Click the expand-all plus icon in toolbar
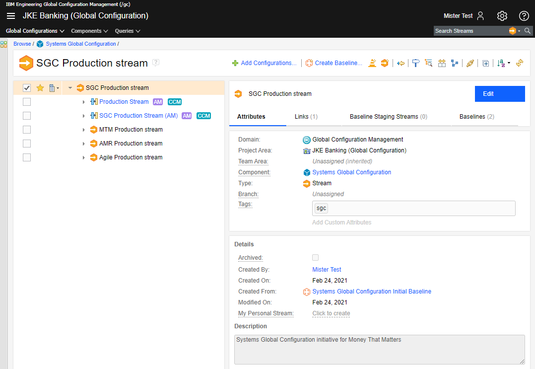Viewport: 535px width, 369px height. point(485,64)
